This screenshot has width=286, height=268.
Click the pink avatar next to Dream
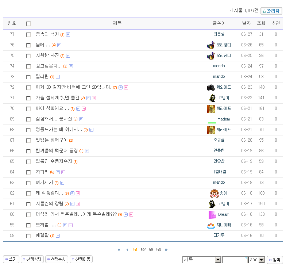212,215
